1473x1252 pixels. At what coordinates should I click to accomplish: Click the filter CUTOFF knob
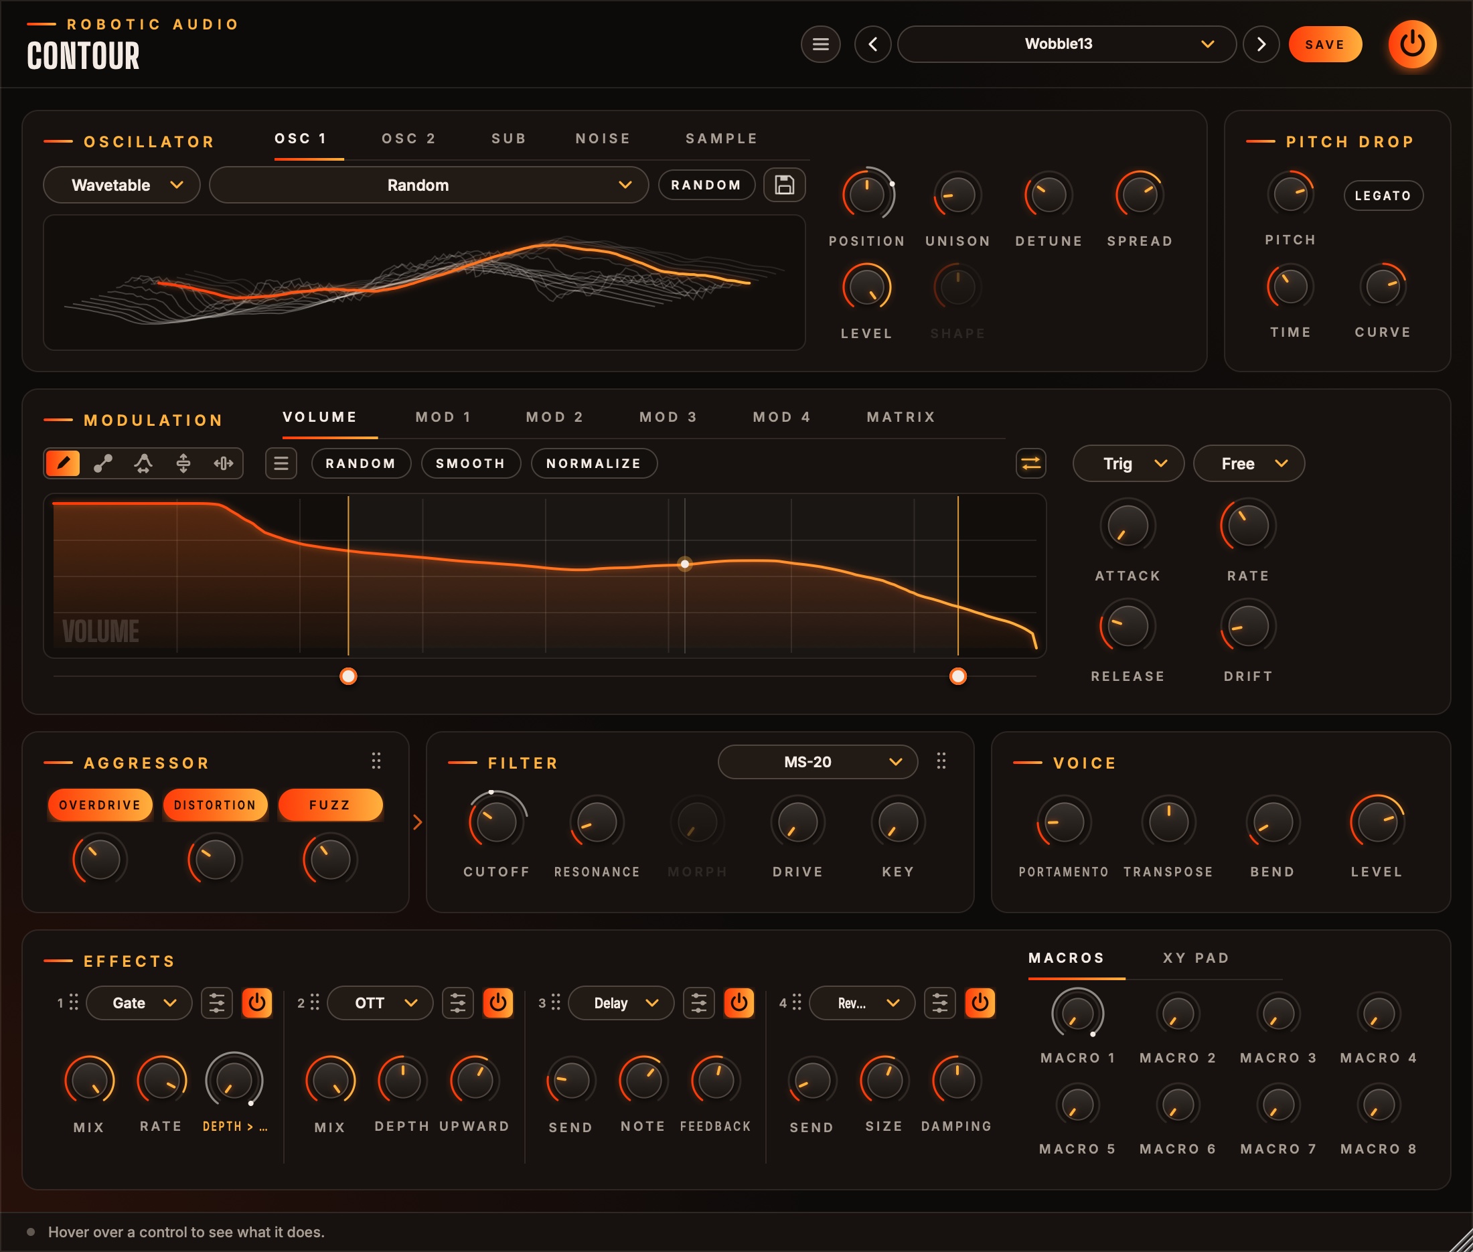click(496, 821)
